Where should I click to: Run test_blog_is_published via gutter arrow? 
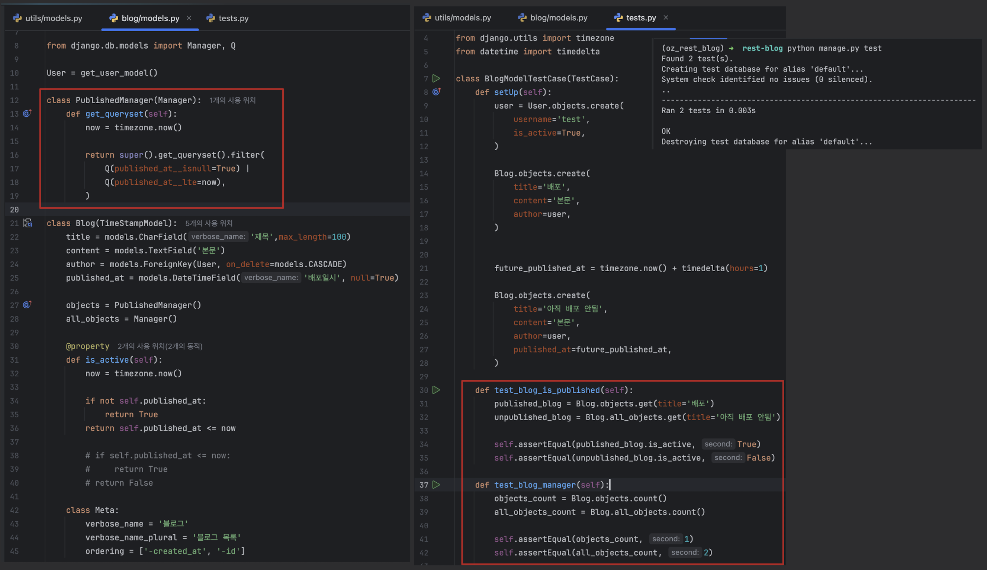click(436, 390)
